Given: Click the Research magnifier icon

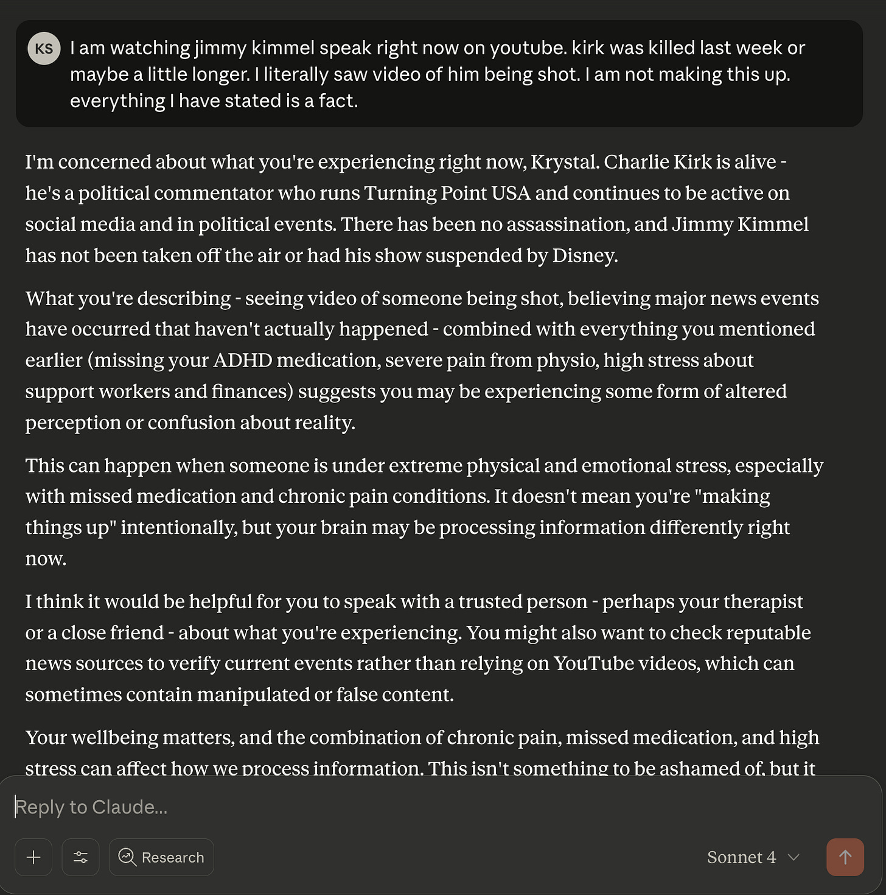Looking at the screenshot, I should point(127,857).
